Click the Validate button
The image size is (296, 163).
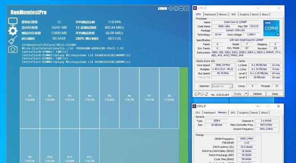point(257,94)
